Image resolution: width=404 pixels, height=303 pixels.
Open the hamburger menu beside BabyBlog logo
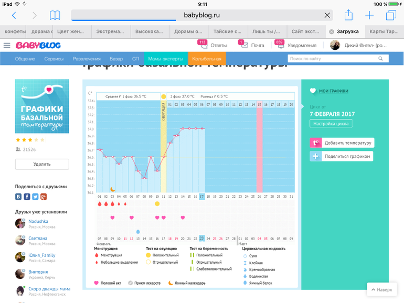(x=7, y=46)
